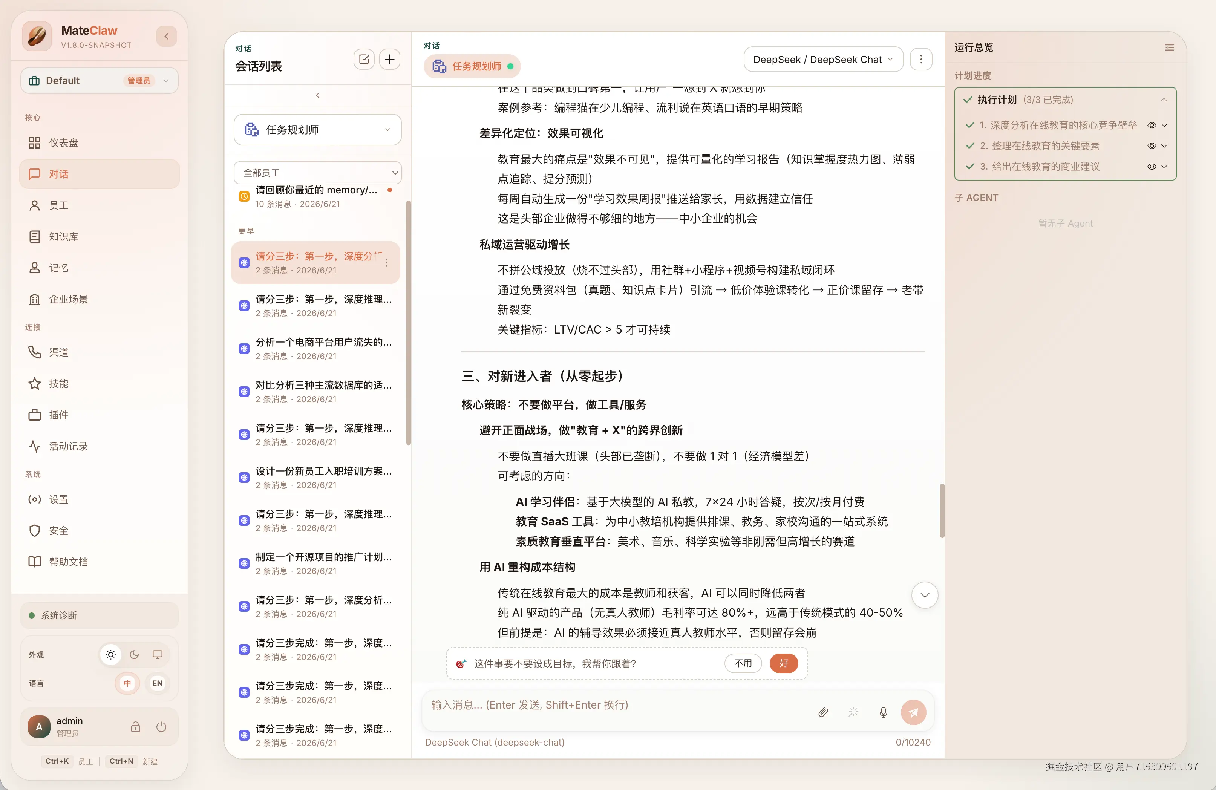Click the 设置 settings icon
This screenshot has height=790, width=1216.
click(34, 499)
